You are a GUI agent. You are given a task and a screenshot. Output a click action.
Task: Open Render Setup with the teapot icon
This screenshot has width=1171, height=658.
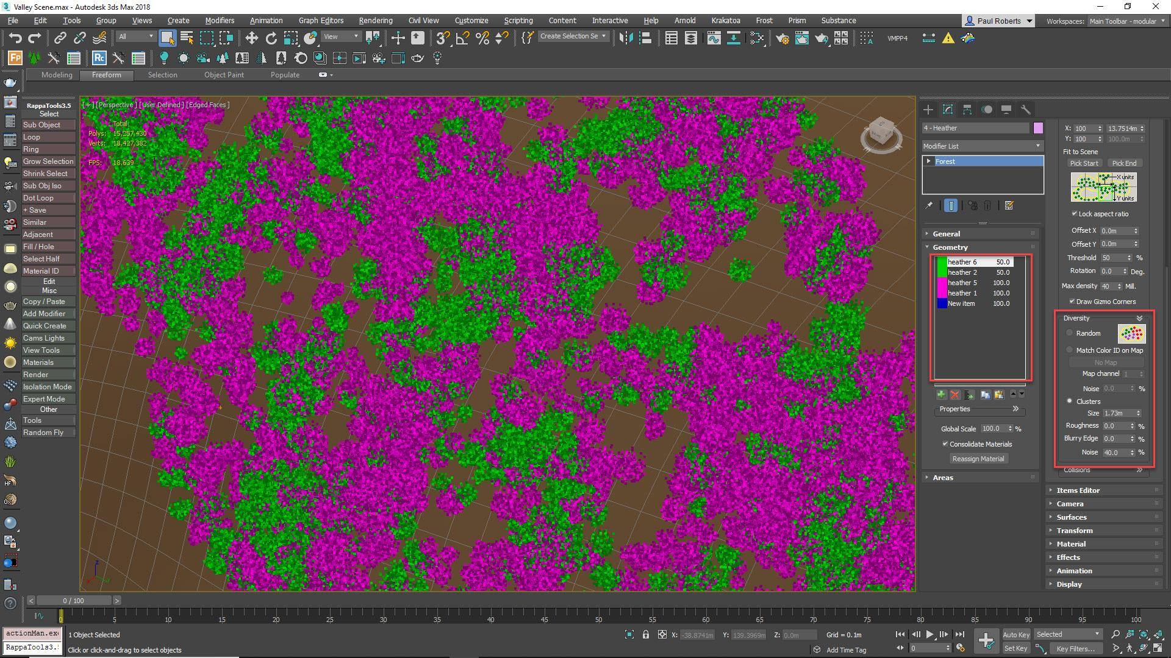click(782, 38)
